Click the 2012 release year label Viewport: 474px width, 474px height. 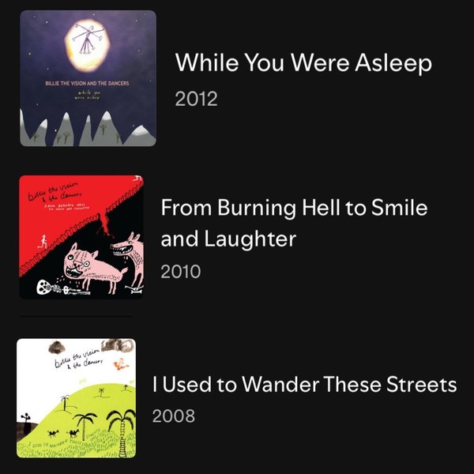point(196,99)
